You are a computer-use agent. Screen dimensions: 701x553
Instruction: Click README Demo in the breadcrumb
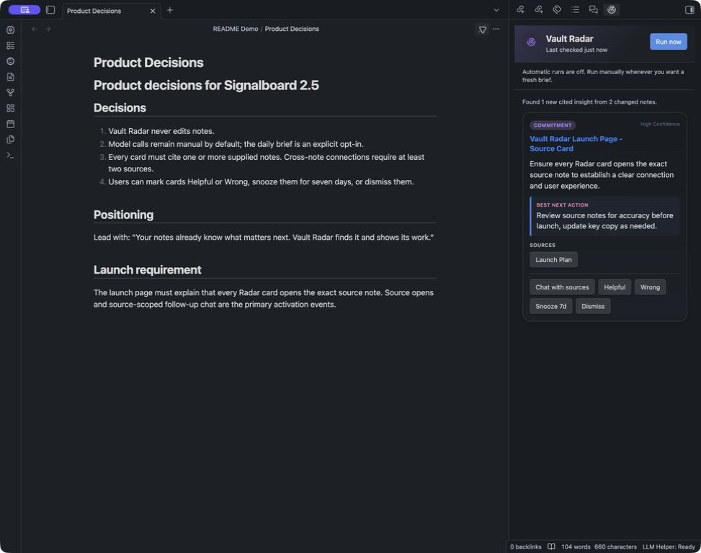pyautogui.click(x=235, y=29)
